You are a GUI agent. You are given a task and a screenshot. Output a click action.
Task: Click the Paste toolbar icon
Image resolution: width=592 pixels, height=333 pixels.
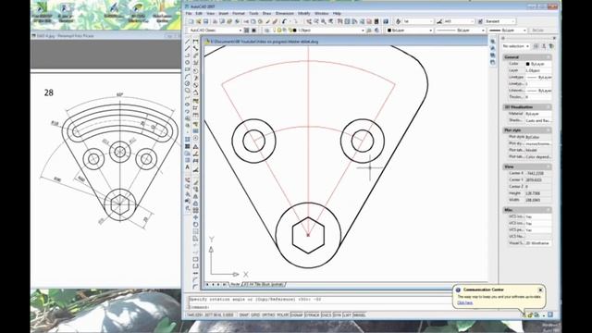260,21
